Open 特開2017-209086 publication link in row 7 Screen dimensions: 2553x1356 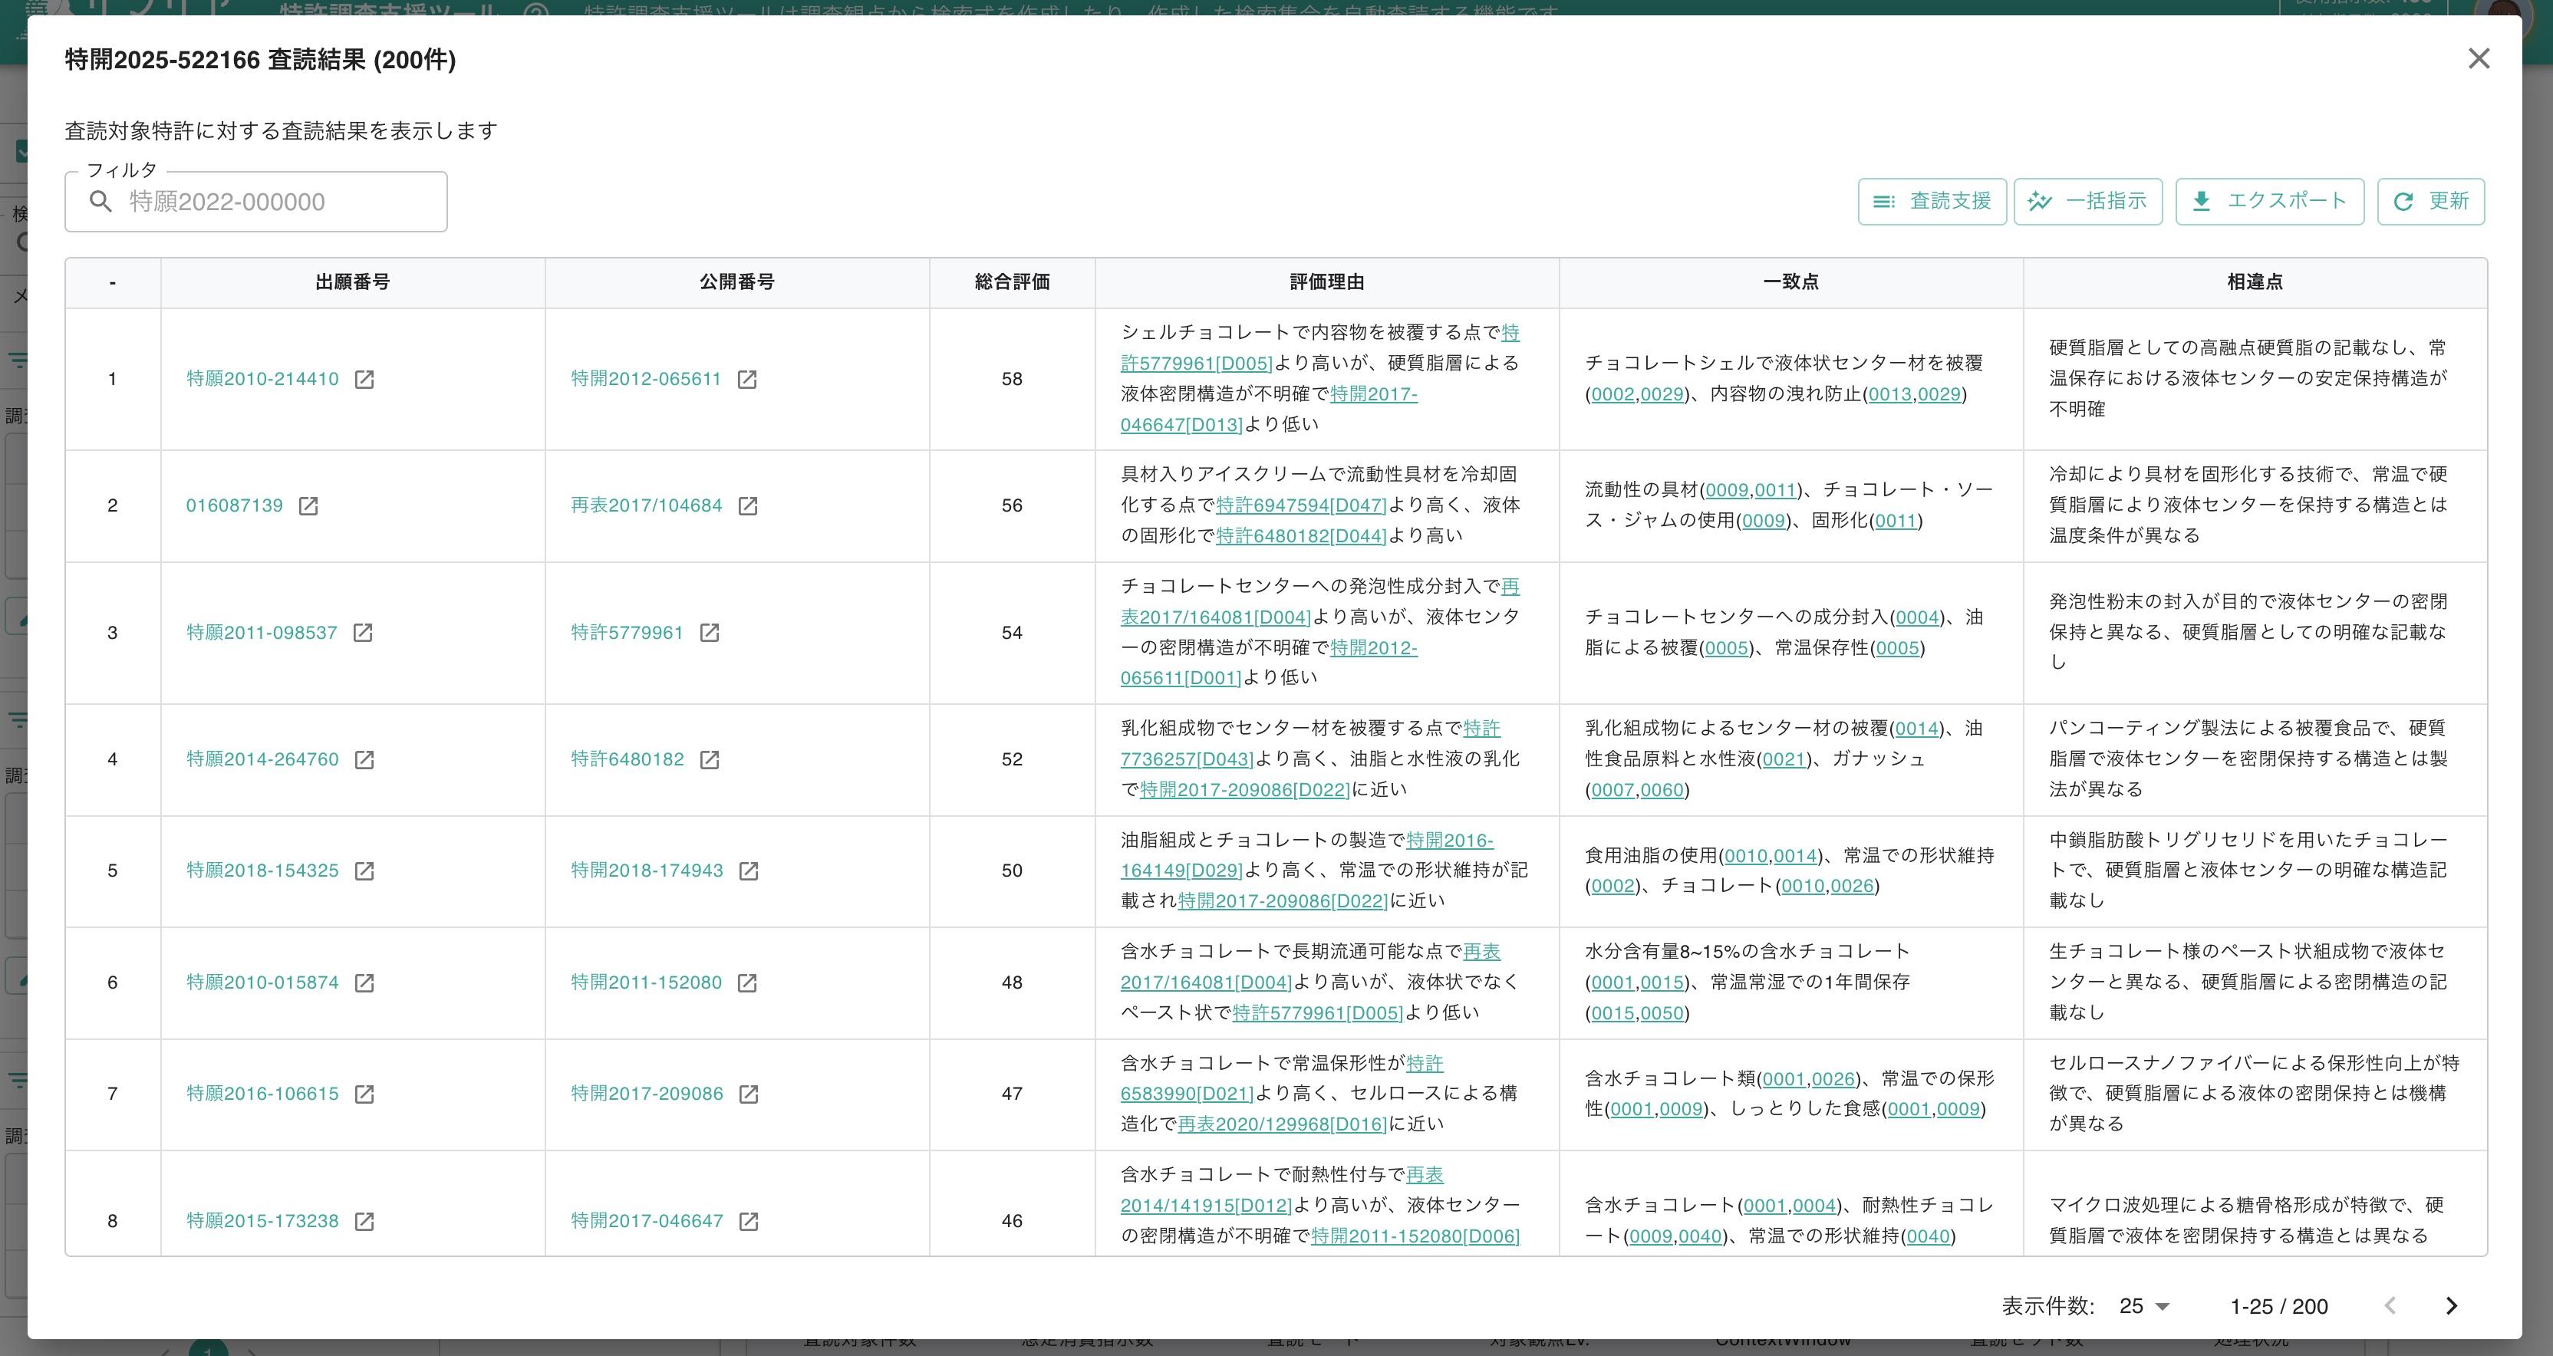point(647,1094)
